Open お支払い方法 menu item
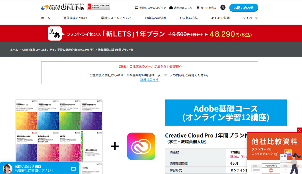This screenshot has width=302, height=174. coord(189,18)
